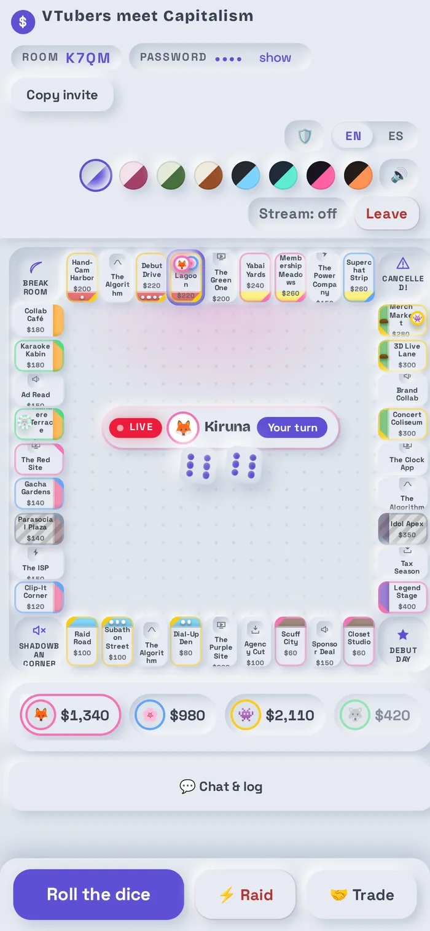The height and width of the screenshot is (931, 430).
Task: Open the Membership Meadows property tile
Action: [291, 277]
